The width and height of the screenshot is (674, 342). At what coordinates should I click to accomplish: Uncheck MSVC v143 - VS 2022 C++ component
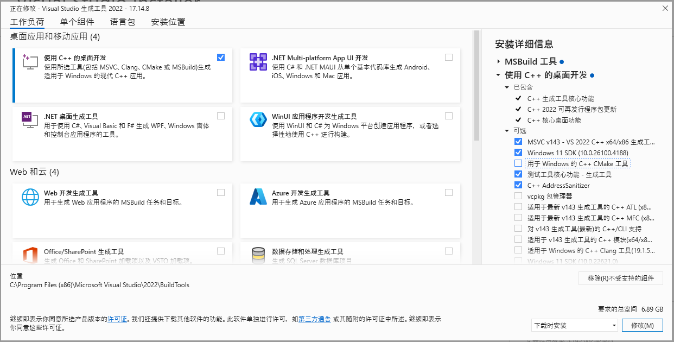point(518,142)
